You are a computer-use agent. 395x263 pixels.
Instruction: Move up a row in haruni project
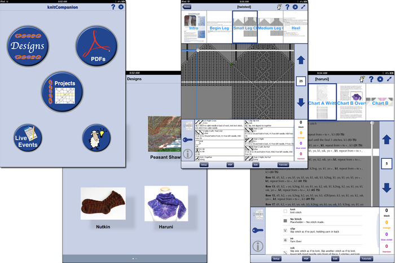387,140
